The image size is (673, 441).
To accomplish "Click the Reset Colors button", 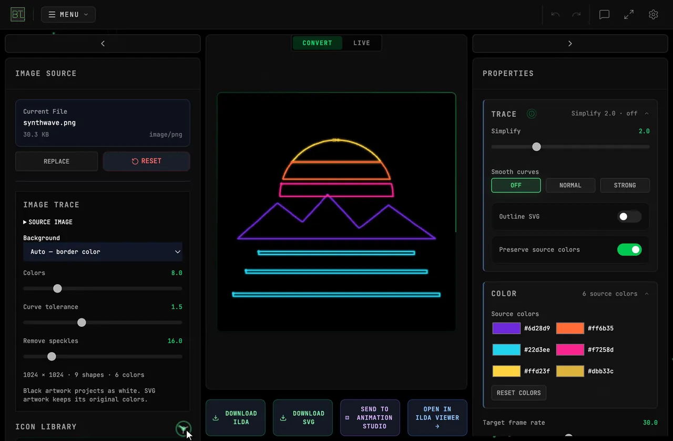I will tap(519, 393).
